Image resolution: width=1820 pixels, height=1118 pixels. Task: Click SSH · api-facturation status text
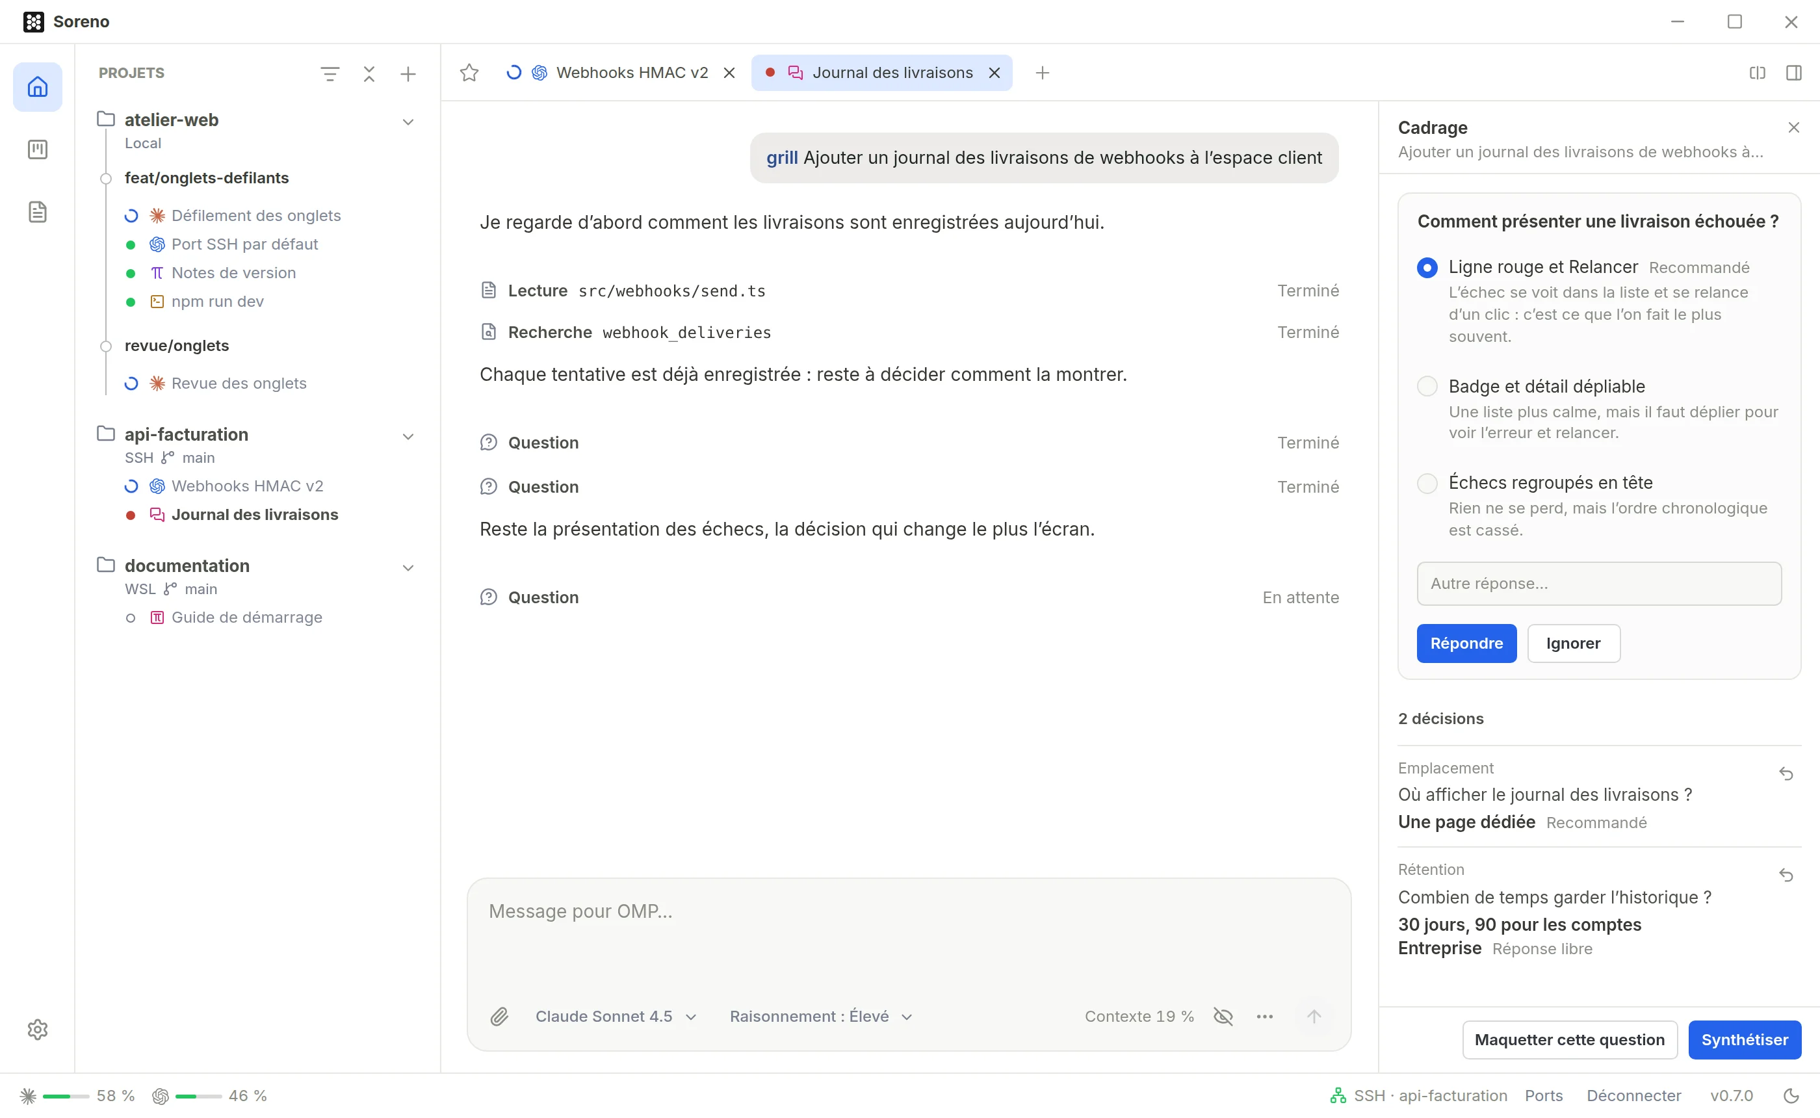click(1430, 1096)
